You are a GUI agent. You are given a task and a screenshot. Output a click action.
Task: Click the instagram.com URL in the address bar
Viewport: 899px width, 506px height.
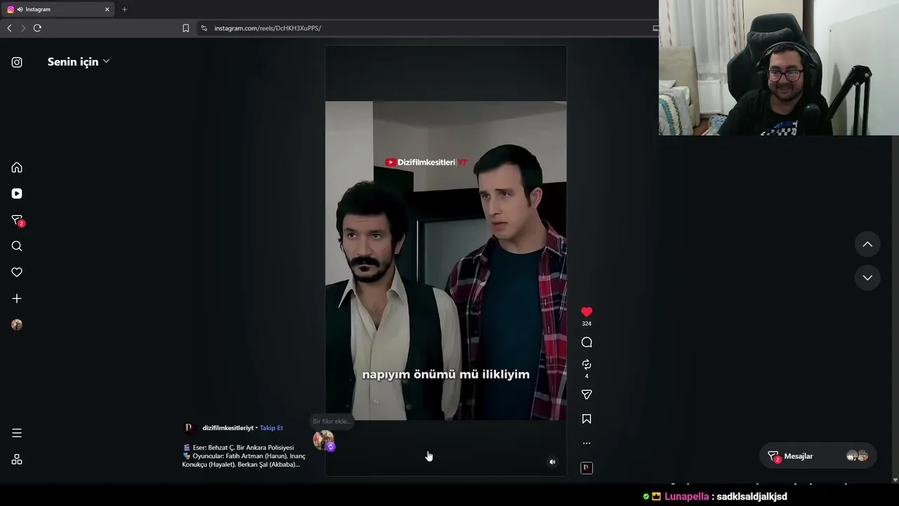268,28
